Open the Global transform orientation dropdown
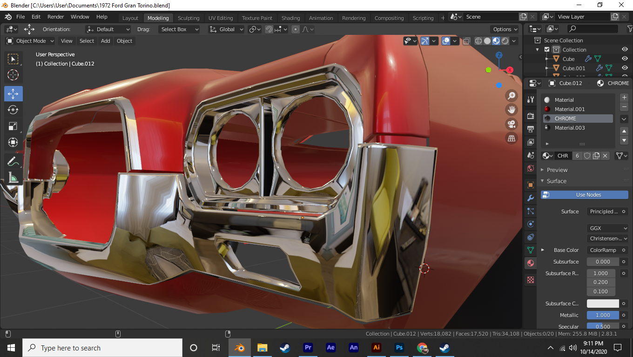Screen dimensions: 633x357 (x=226, y=29)
